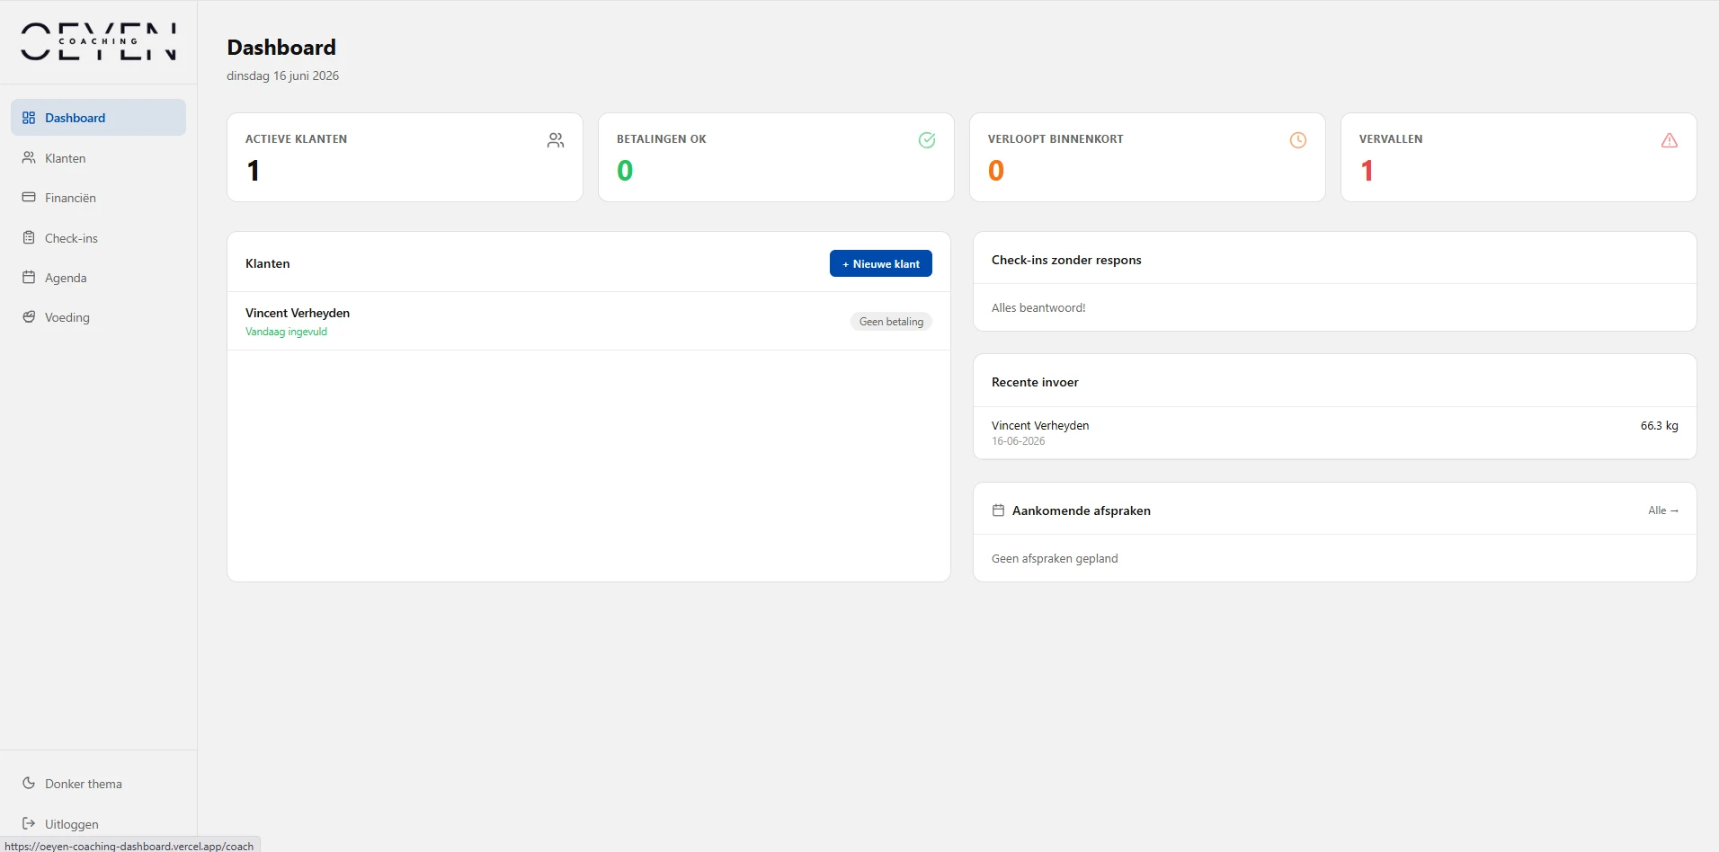Open client Vincent Verheyden in Klanten list
This screenshot has height=852, width=1719.
point(589,321)
